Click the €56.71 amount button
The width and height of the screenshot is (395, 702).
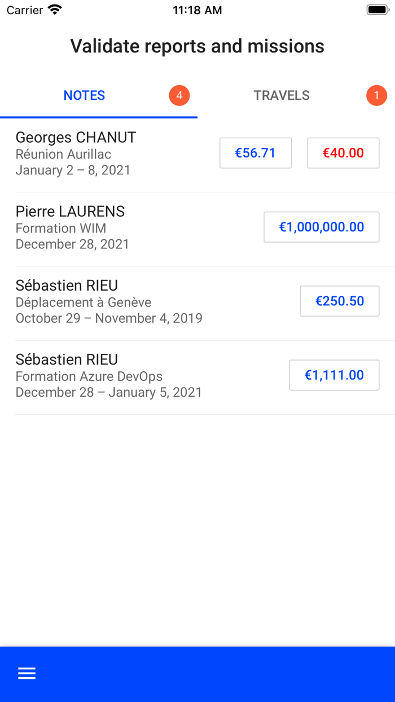(256, 153)
